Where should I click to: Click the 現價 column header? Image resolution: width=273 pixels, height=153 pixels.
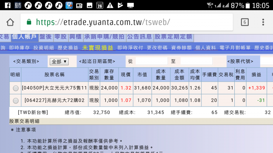(126, 75)
